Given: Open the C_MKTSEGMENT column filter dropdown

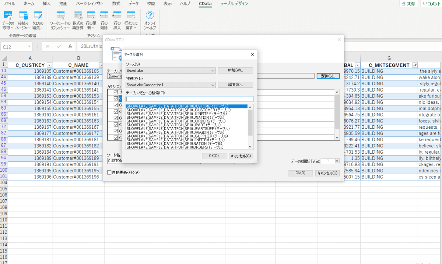Looking at the screenshot, I should click(415, 65).
